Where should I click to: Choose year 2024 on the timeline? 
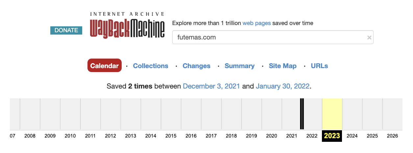(x=352, y=136)
